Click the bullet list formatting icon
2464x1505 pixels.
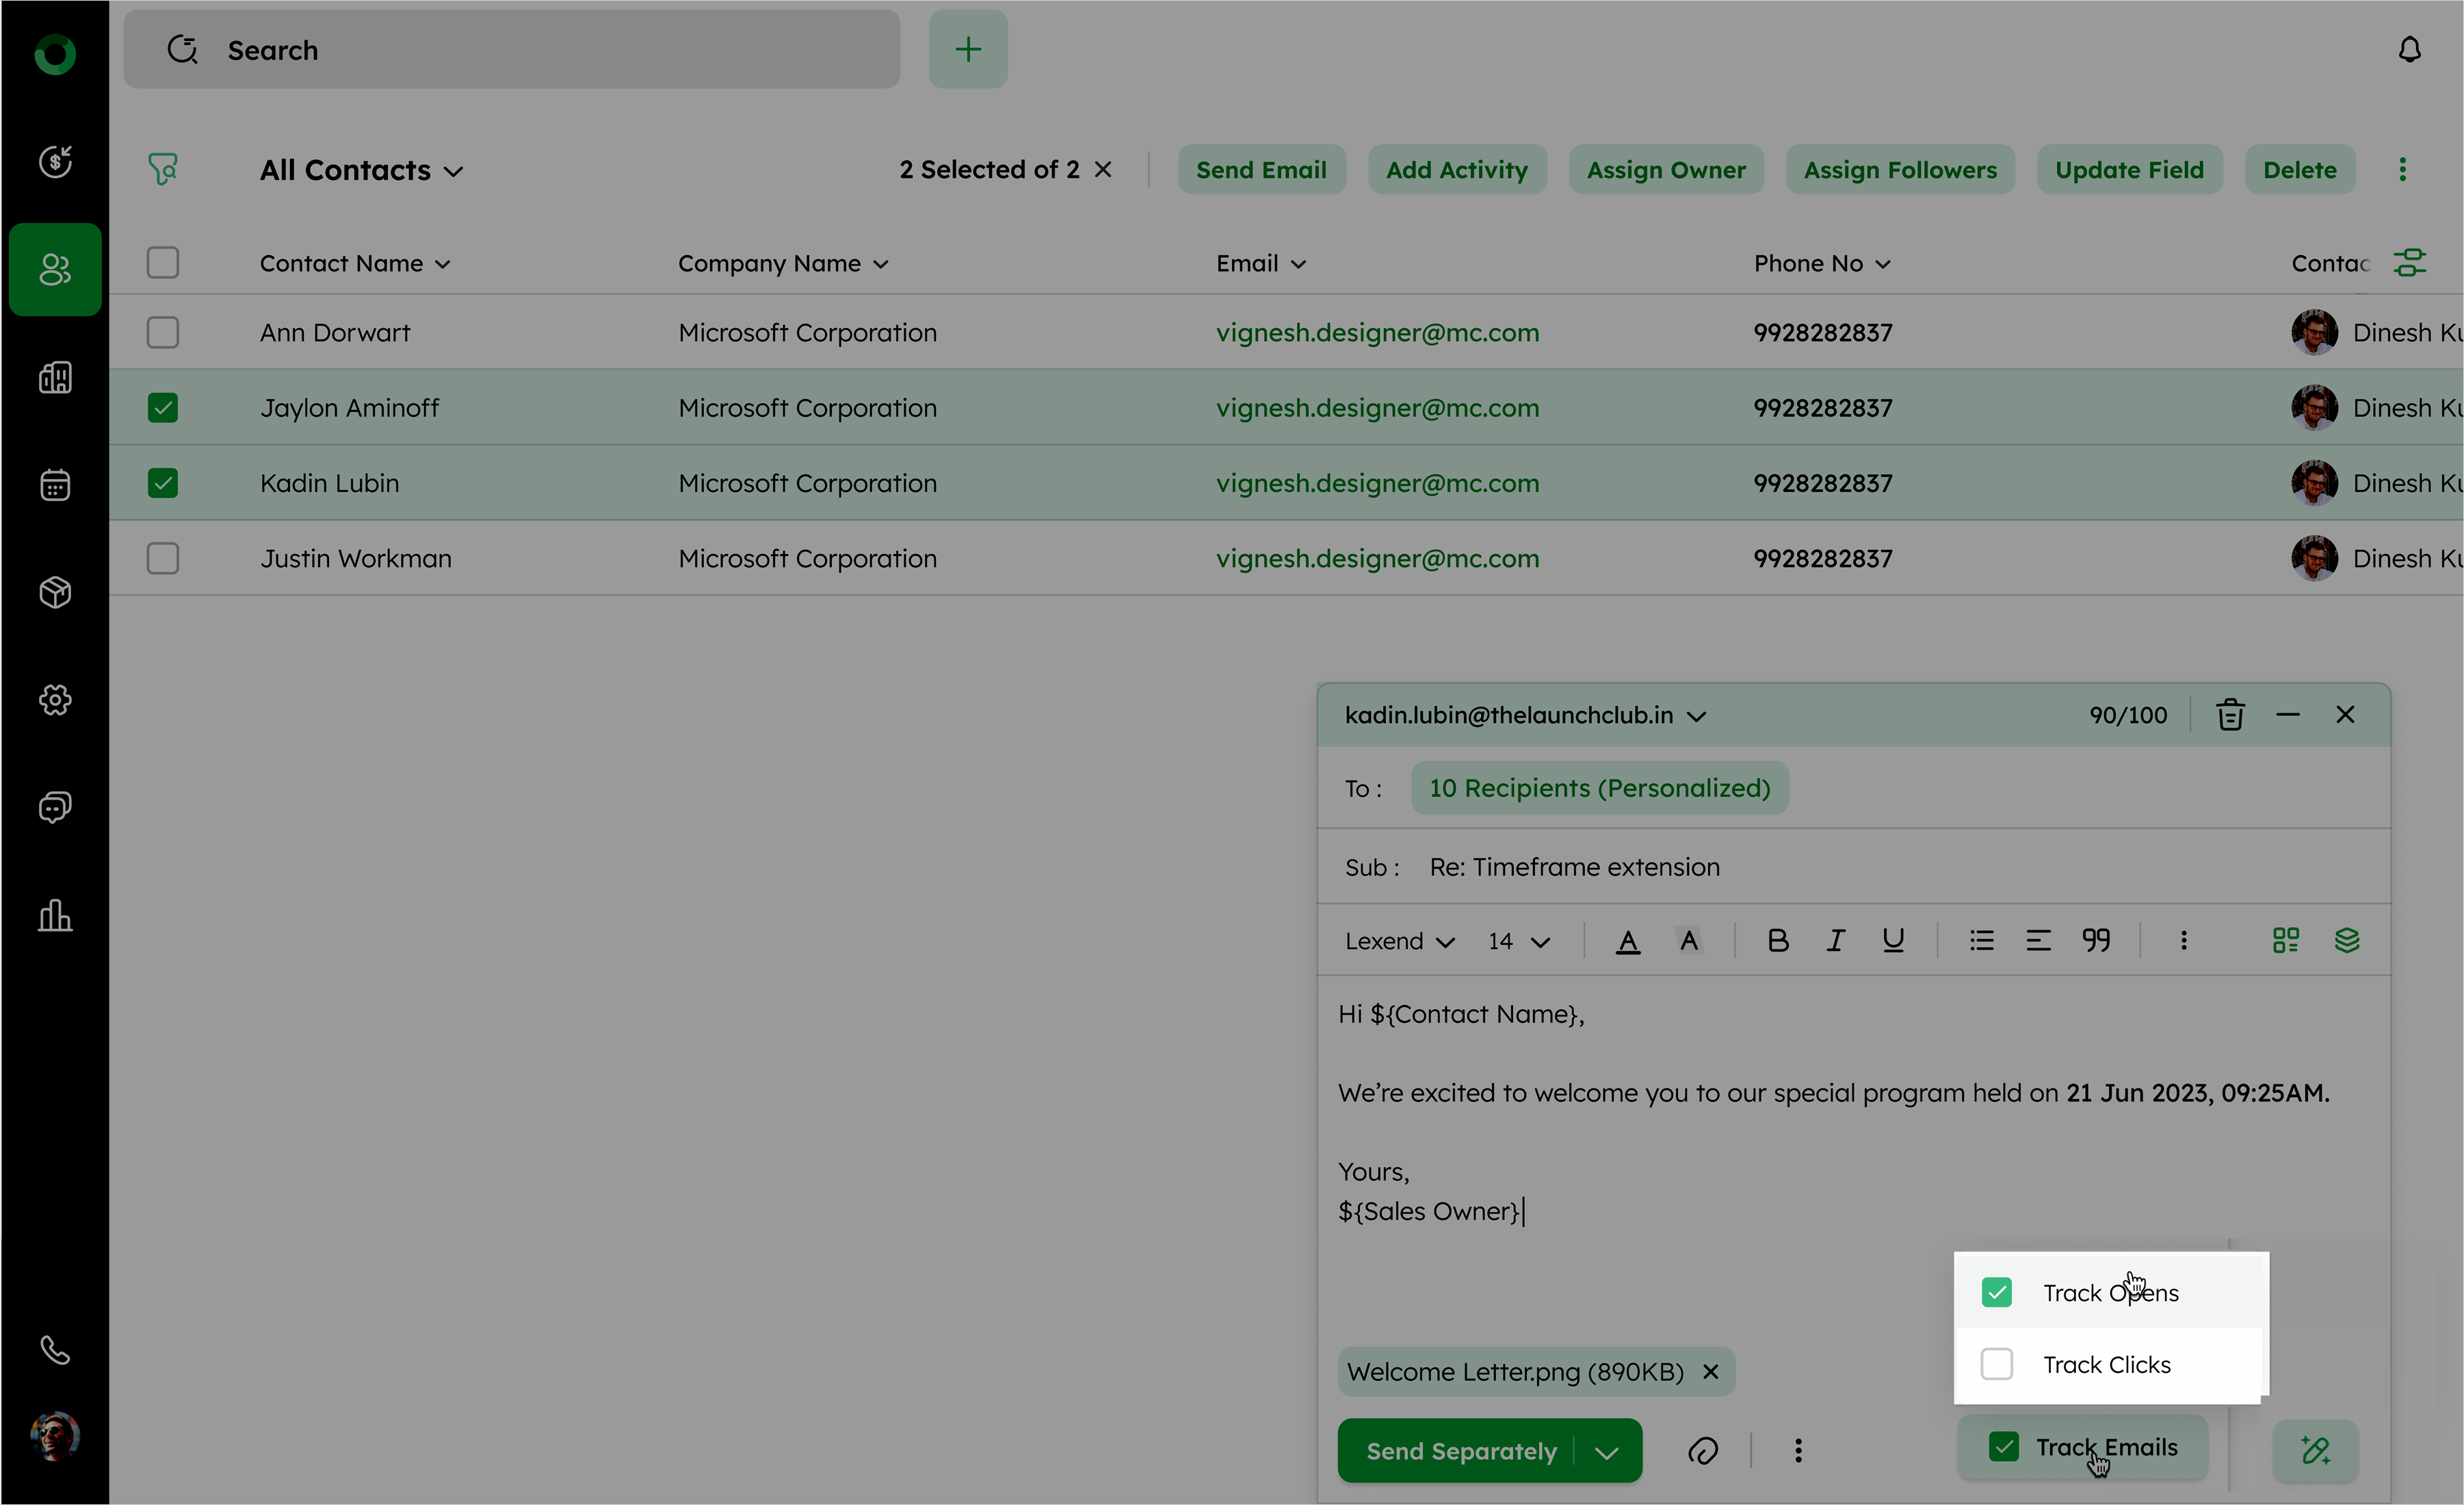tap(1981, 940)
